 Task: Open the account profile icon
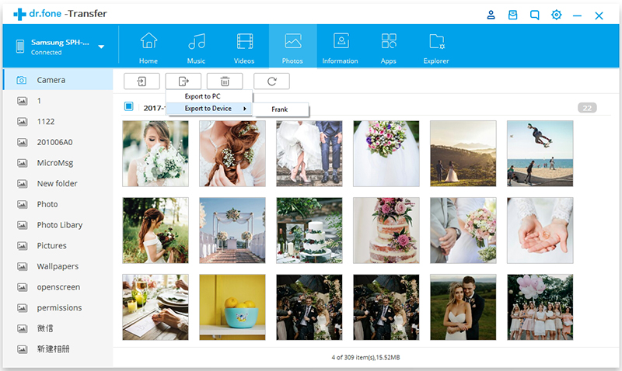(x=491, y=15)
